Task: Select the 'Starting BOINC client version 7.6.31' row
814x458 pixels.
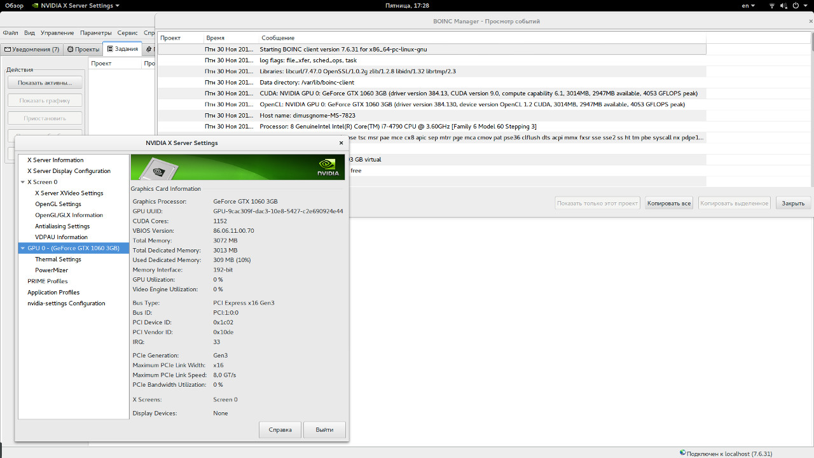Action: (432, 49)
